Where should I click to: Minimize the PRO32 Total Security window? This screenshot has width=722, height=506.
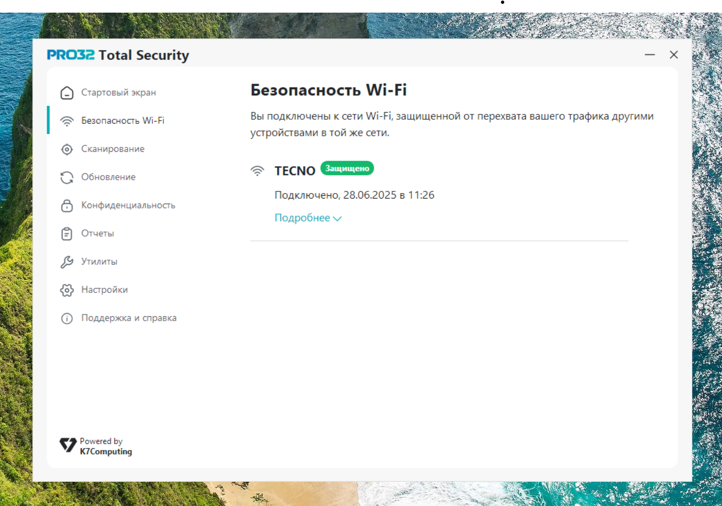point(650,55)
